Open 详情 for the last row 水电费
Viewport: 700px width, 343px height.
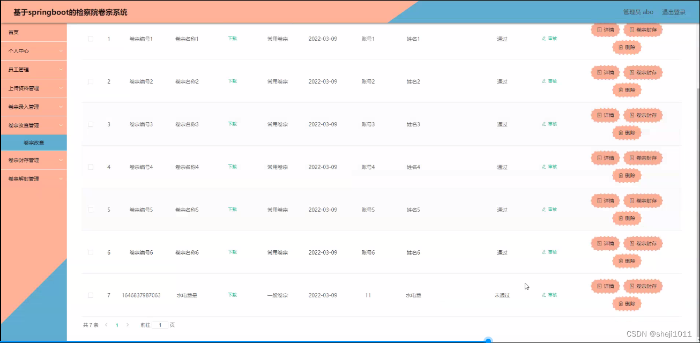(605, 286)
